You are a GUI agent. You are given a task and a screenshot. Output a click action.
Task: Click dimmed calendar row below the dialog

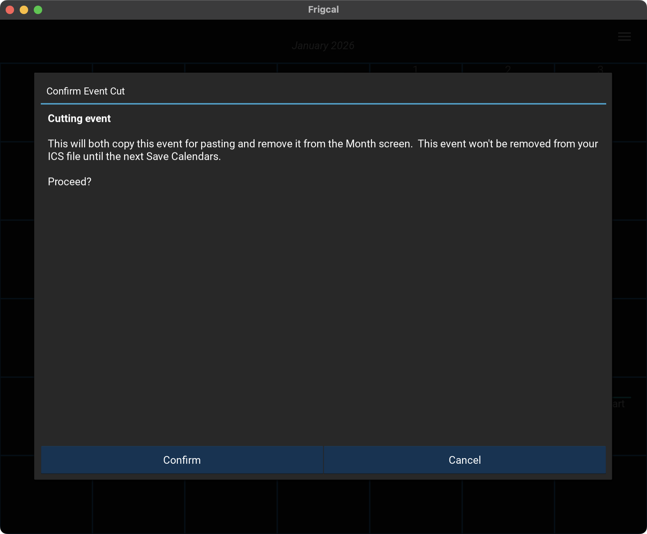[x=323, y=506]
